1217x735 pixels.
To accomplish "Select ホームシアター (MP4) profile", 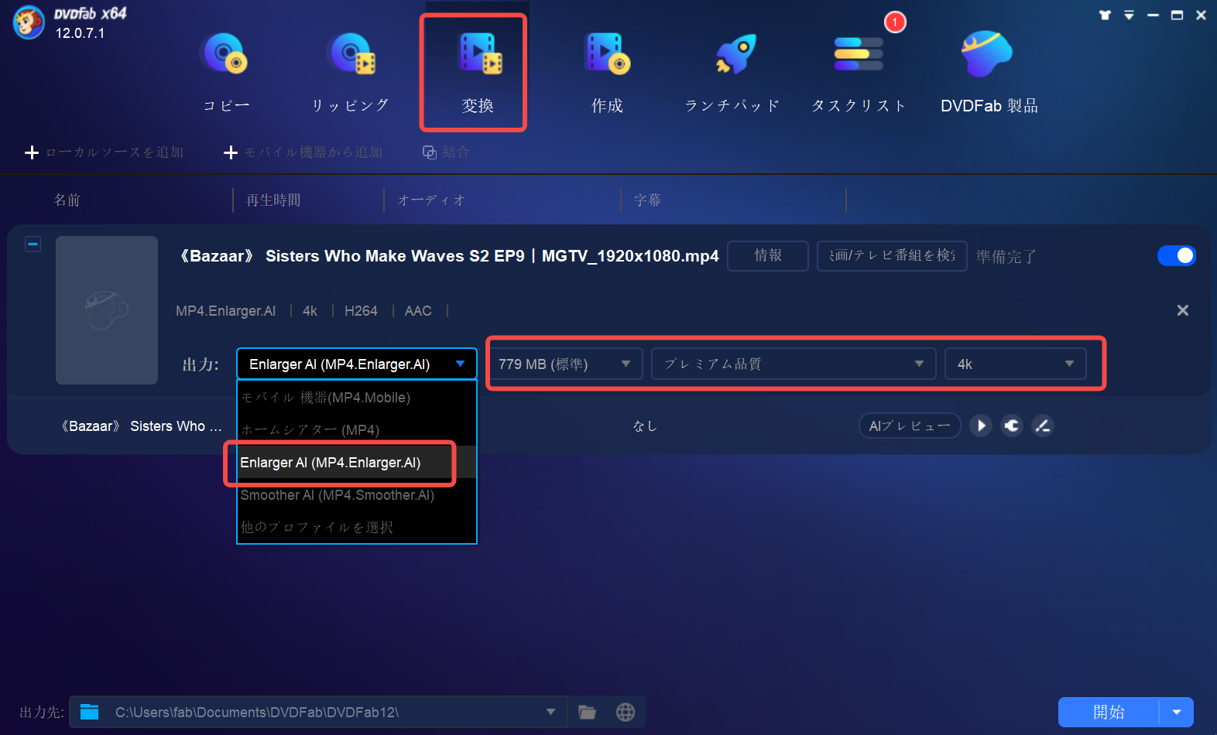I will pyautogui.click(x=357, y=430).
